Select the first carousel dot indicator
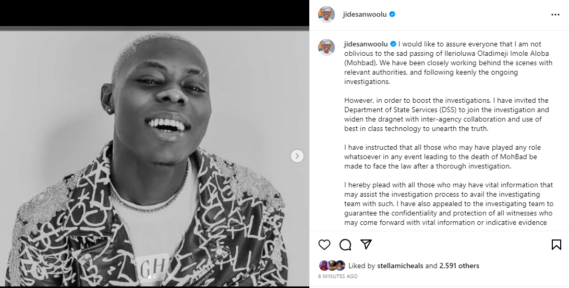This screenshot has height=288, width=569. [x=150, y=277]
